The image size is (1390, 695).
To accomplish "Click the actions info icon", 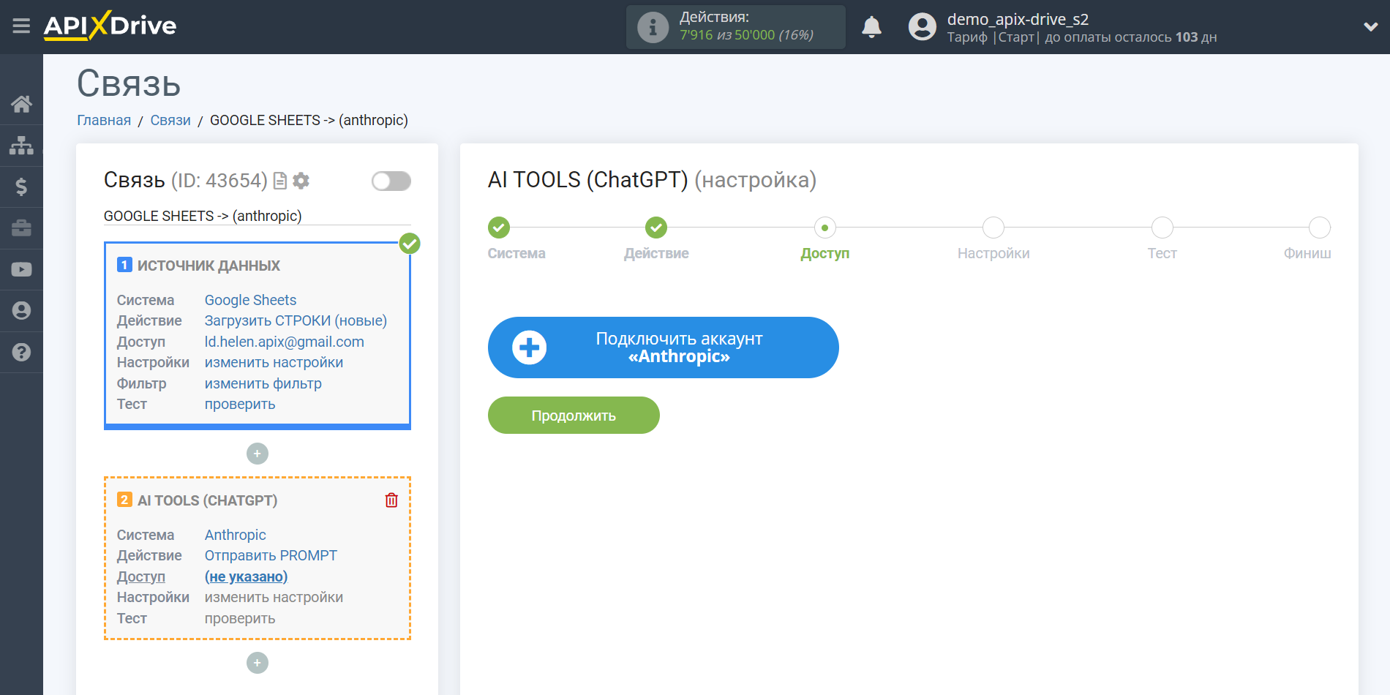I will (653, 27).
